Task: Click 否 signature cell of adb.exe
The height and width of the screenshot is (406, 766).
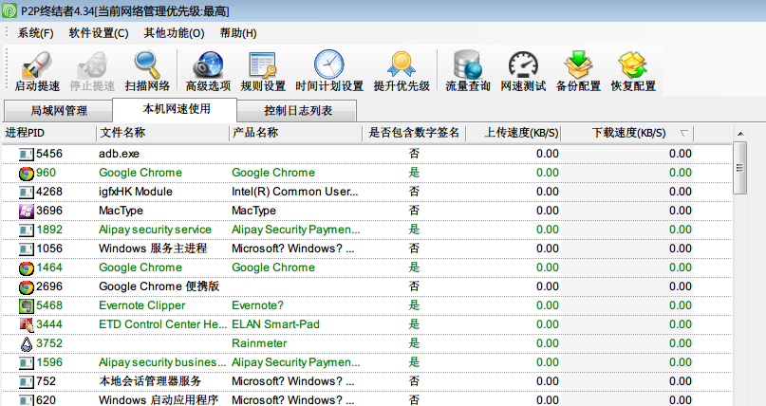Action: (414, 154)
